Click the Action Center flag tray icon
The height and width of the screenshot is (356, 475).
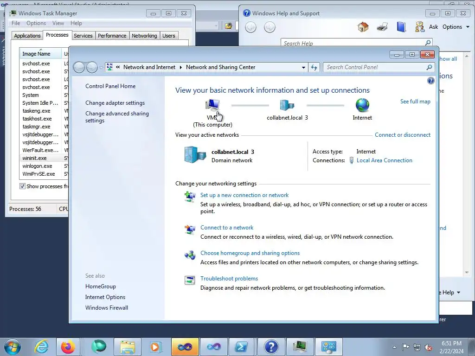[x=405, y=347]
